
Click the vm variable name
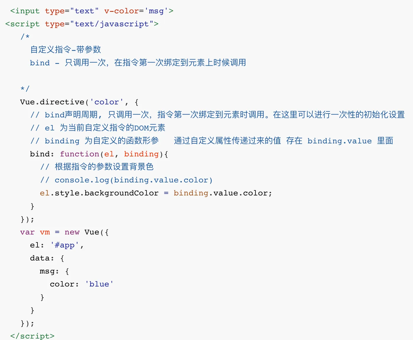coord(45,232)
